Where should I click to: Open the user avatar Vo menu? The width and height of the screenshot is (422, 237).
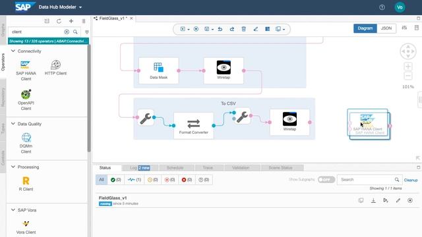tap(400, 7)
